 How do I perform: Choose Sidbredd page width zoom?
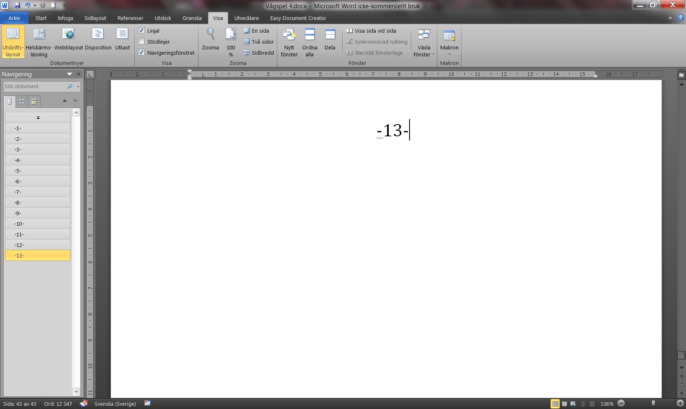tap(259, 53)
